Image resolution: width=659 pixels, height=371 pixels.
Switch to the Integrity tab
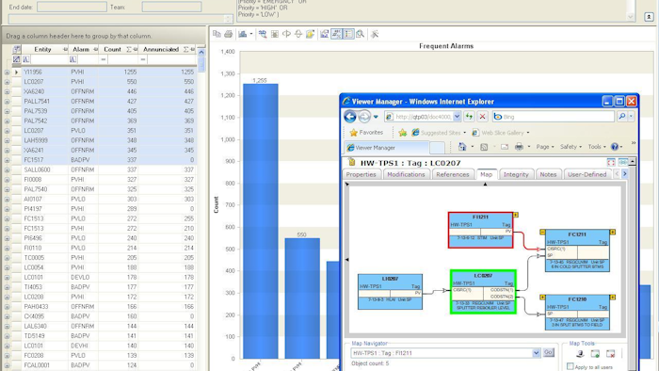pyautogui.click(x=516, y=174)
